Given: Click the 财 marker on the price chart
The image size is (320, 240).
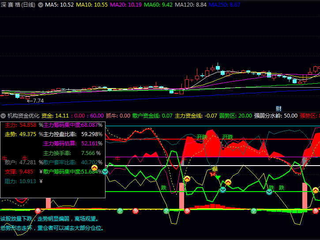Looking at the screenshot, I should 279,109.
